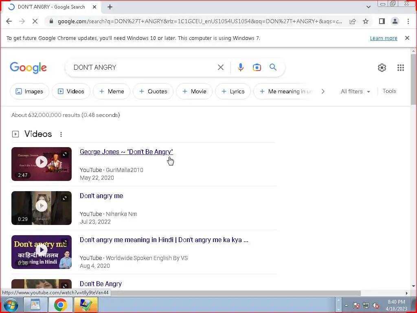Open the network tray icon

click(x=366, y=305)
